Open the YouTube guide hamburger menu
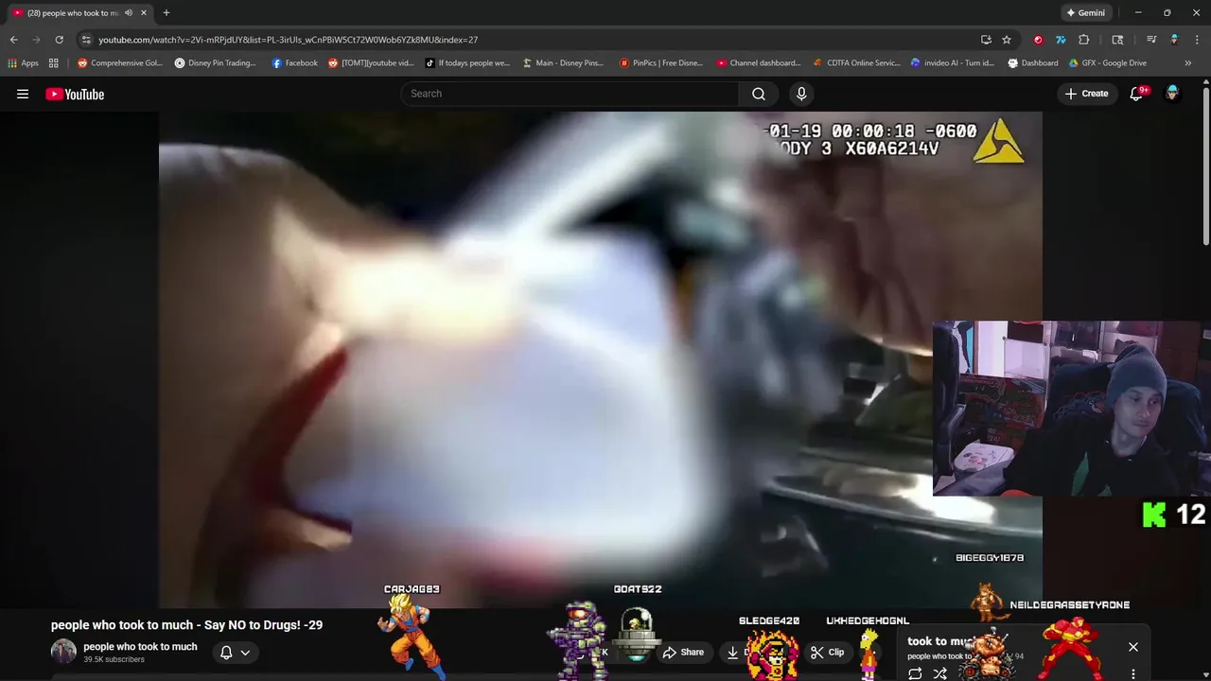The width and height of the screenshot is (1211, 681). tap(23, 94)
